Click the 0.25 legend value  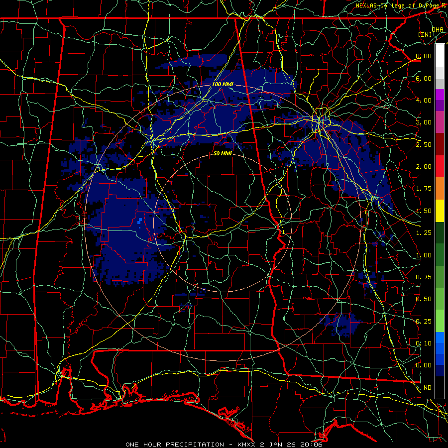(x=424, y=322)
